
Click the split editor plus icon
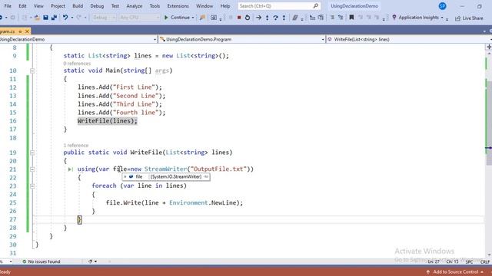point(489,47)
